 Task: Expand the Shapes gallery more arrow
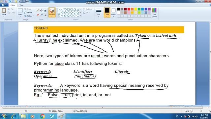pos(81,16)
